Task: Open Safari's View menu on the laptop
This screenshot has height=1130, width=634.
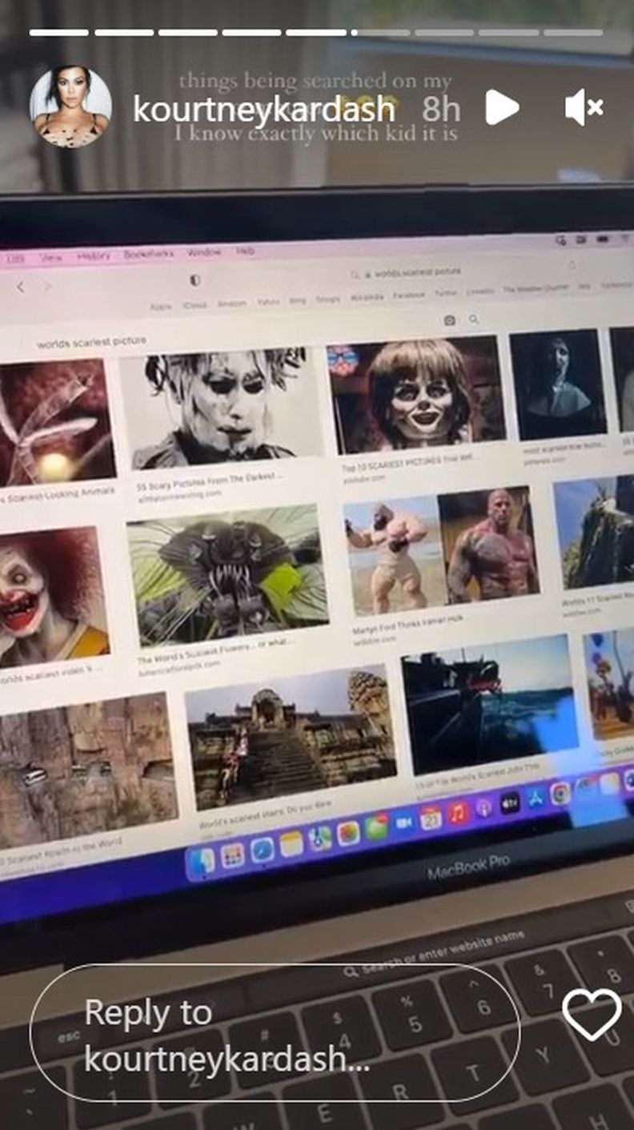Action: pyautogui.click(x=50, y=257)
